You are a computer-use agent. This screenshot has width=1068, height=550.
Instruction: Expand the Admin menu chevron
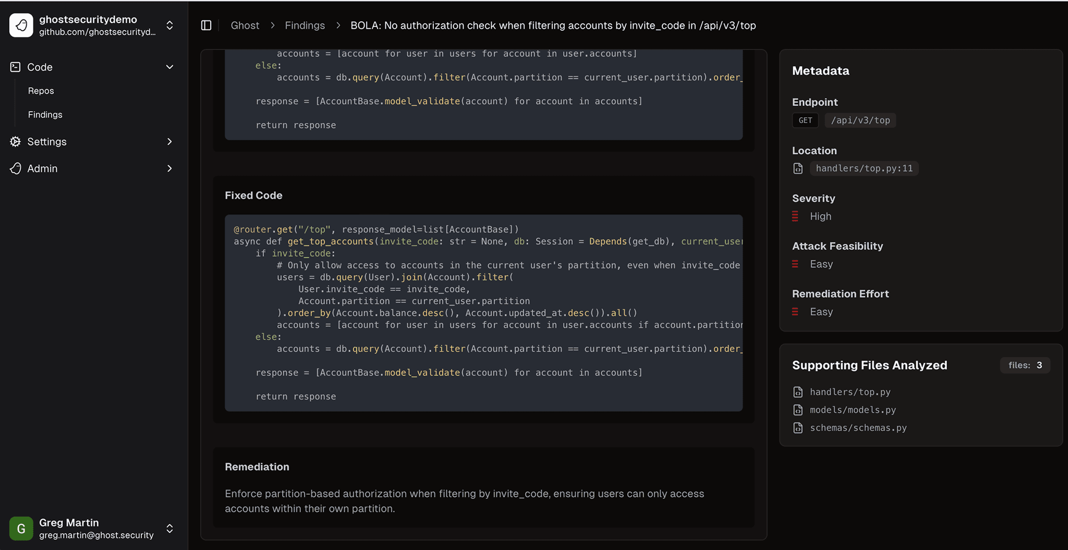click(x=169, y=168)
